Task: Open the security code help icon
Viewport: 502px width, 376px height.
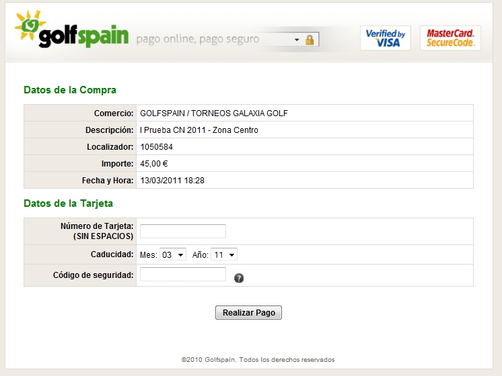Action: (239, 278)
